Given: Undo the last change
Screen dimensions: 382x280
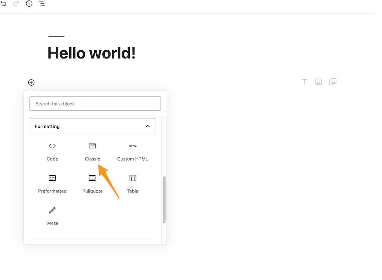Looking at the screenshot, I should [x=4, y=4].
